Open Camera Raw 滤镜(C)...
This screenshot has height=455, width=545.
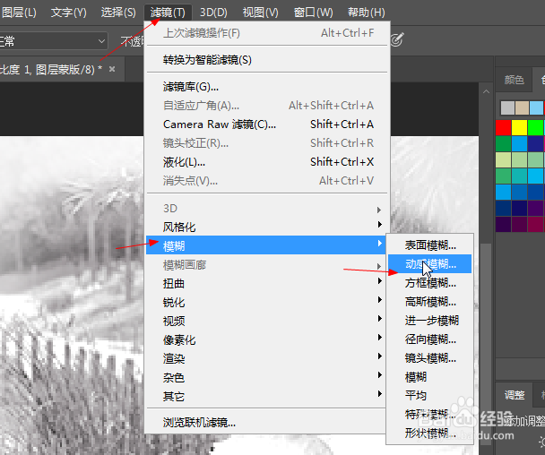click(267, 124)
